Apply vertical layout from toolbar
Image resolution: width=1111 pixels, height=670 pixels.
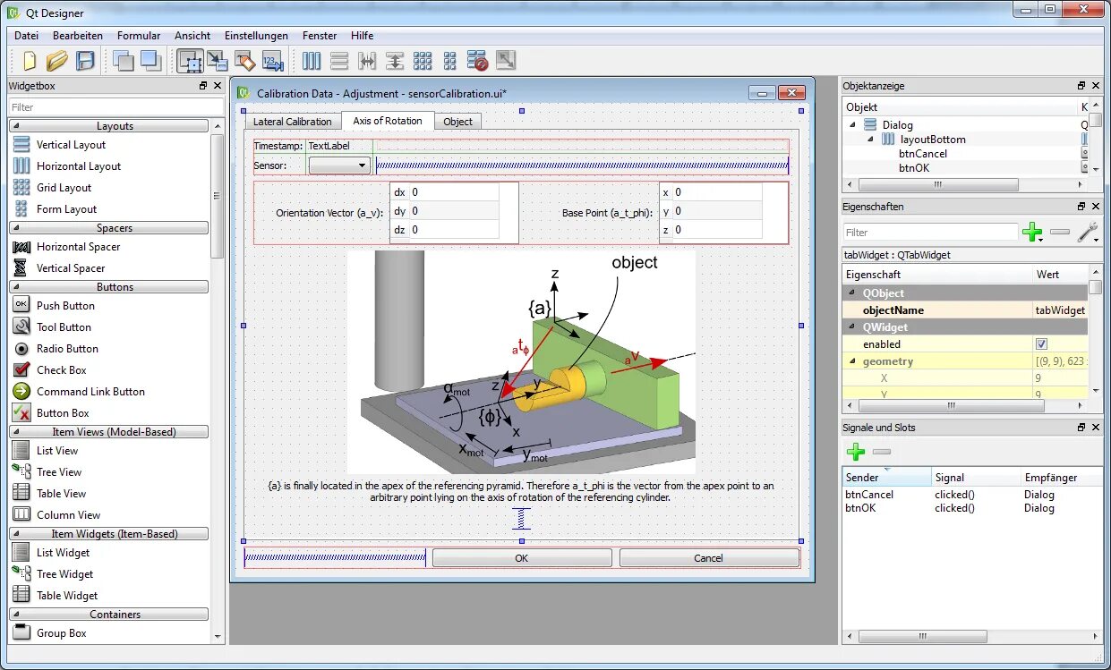click(339, 61)
